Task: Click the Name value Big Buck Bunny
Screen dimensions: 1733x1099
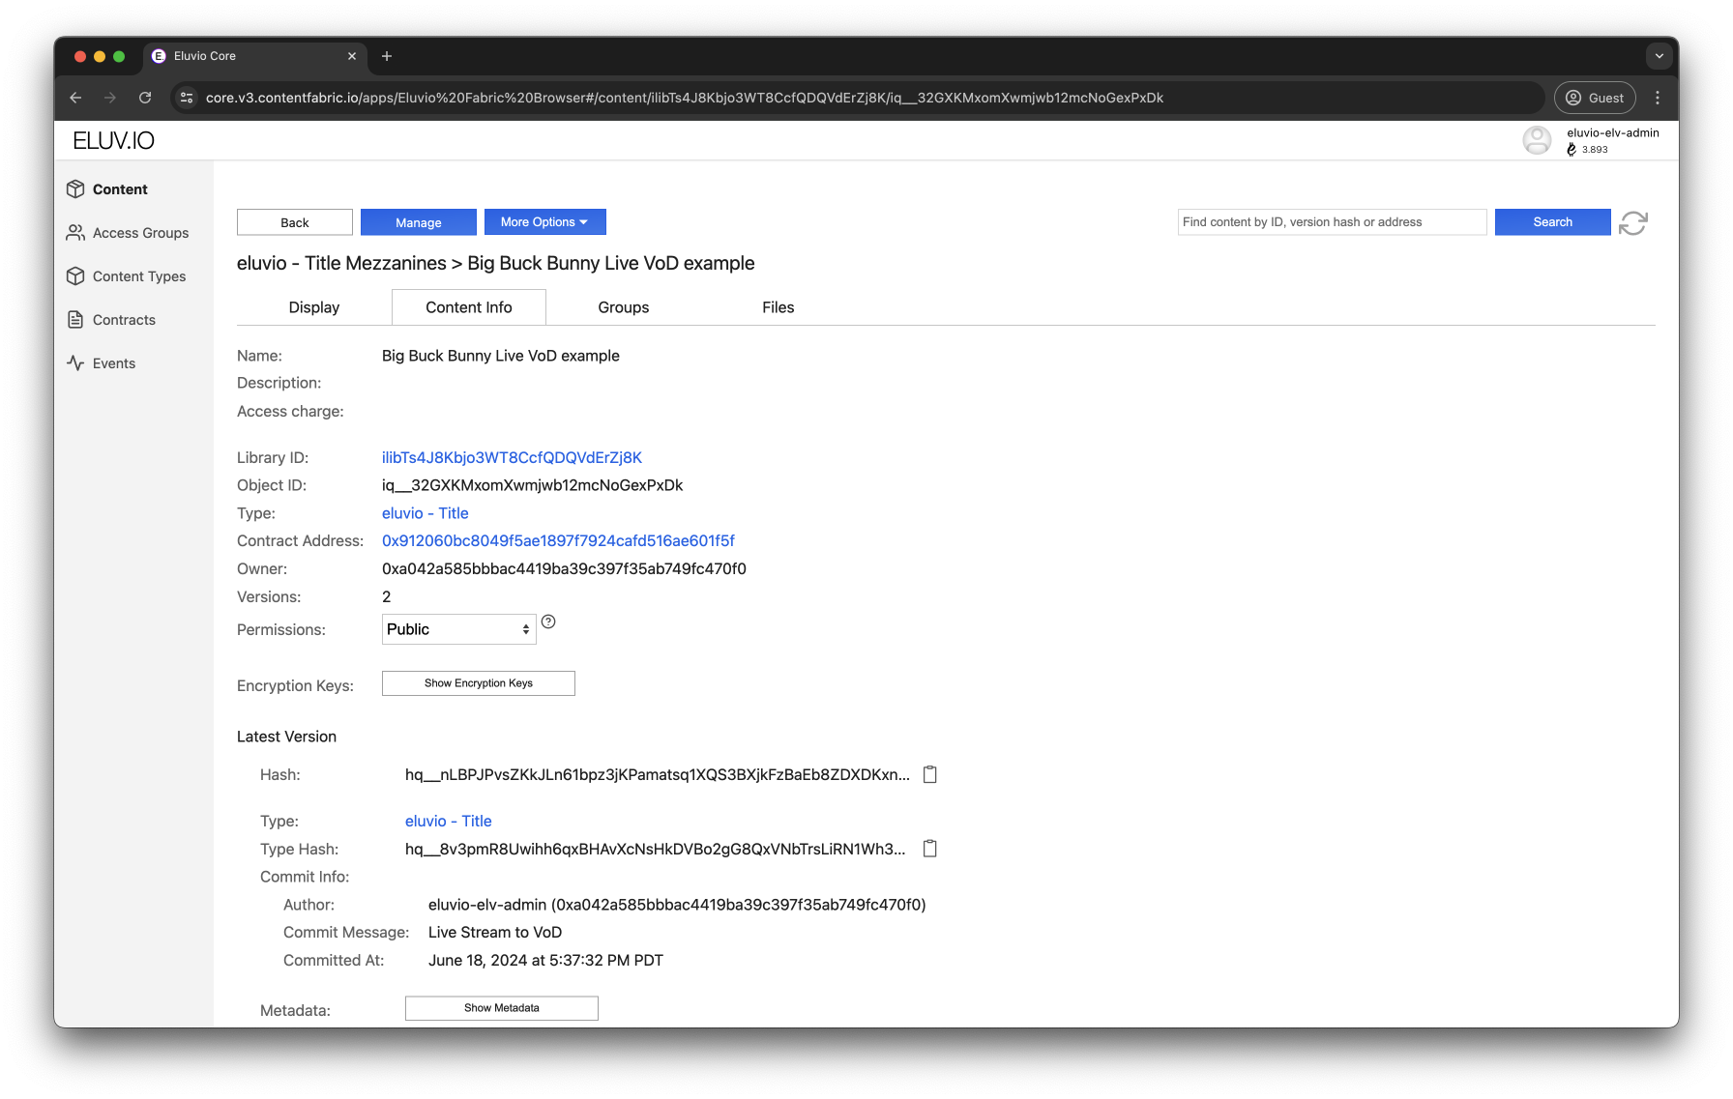Action: coord(501,356)
